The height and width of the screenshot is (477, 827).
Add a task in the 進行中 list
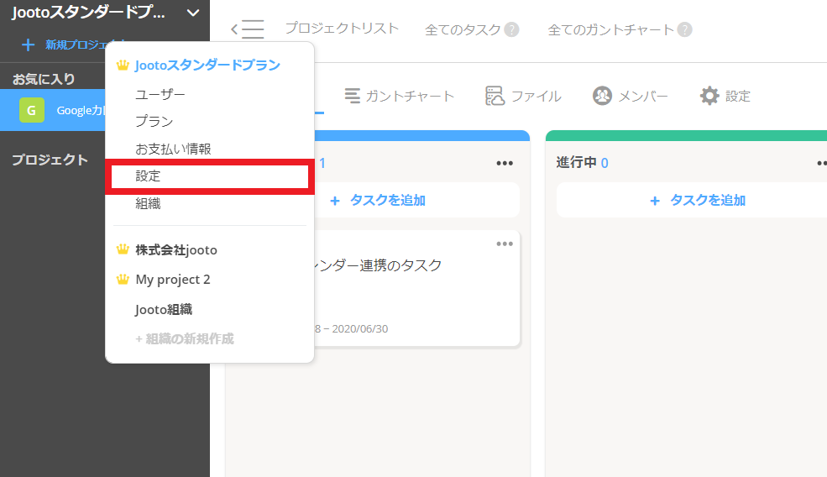pyautogui.click(x=697, y=200)
